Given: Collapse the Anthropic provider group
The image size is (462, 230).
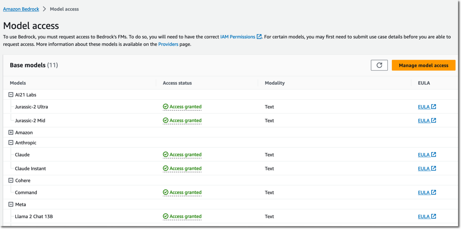Looking at the screenshot, I should point(11,143).
